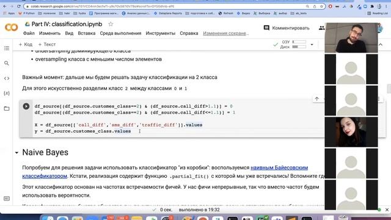The height and width of the screenshot is (220, 391).
Task: Open the Вид menu
Action: (x=69, y=33)
